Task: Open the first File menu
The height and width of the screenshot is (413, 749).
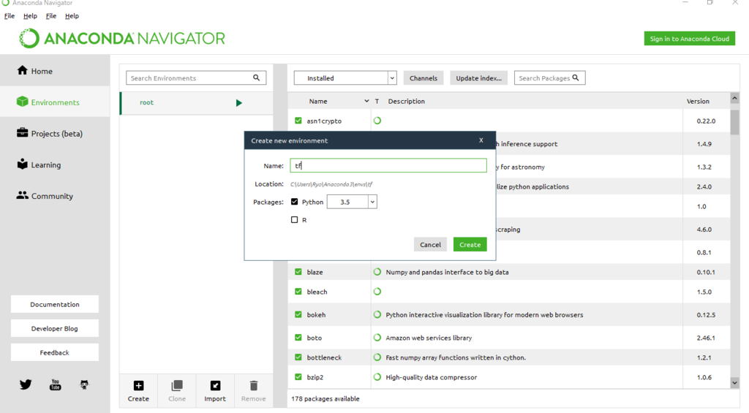Action: (10, 16)
